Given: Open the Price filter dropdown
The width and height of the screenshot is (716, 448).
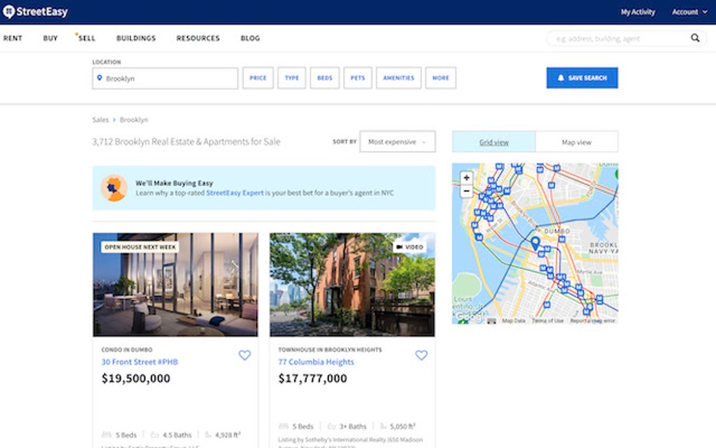Looking at the screenshot, I should click(x=258, y=78).
